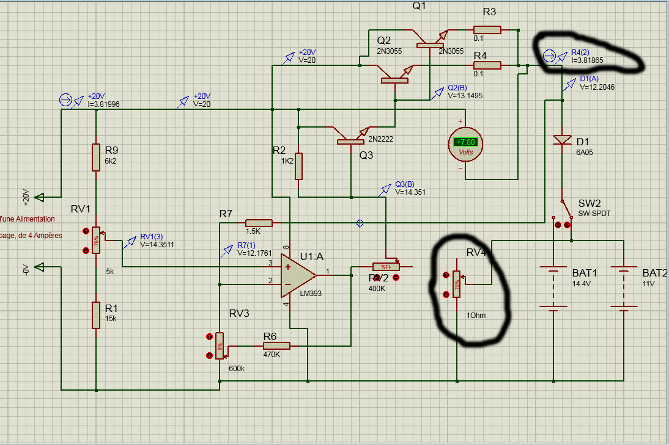Click the 'V=14.3511' probe value
669x445 pixels.
[157, 245]
